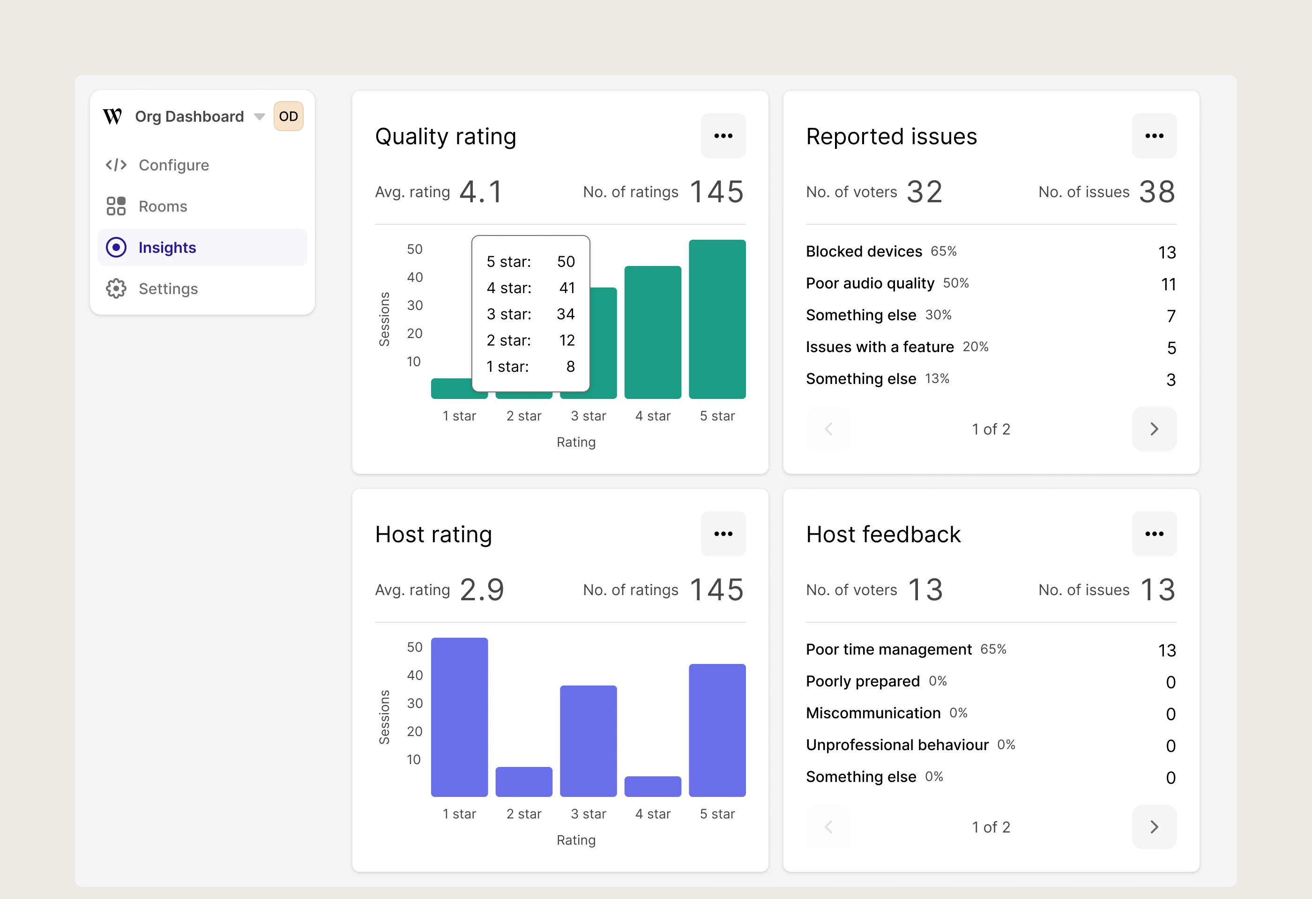Click the 5 star bar in Host rating chart
This screenshot has height=899, width=1312.
pos(717,730)
